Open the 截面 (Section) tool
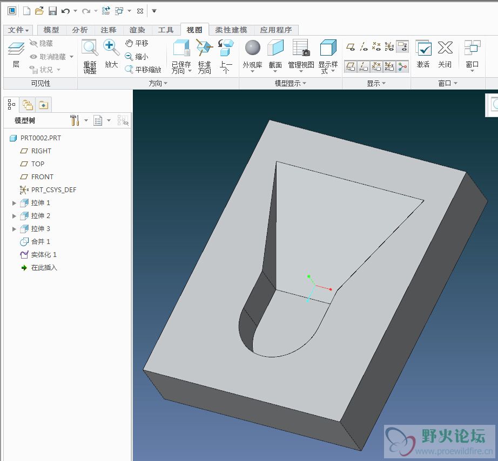498x461 pixels. (275, 49)
